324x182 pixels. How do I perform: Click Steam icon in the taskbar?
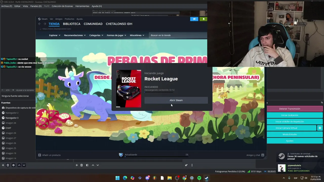(207, 178)
